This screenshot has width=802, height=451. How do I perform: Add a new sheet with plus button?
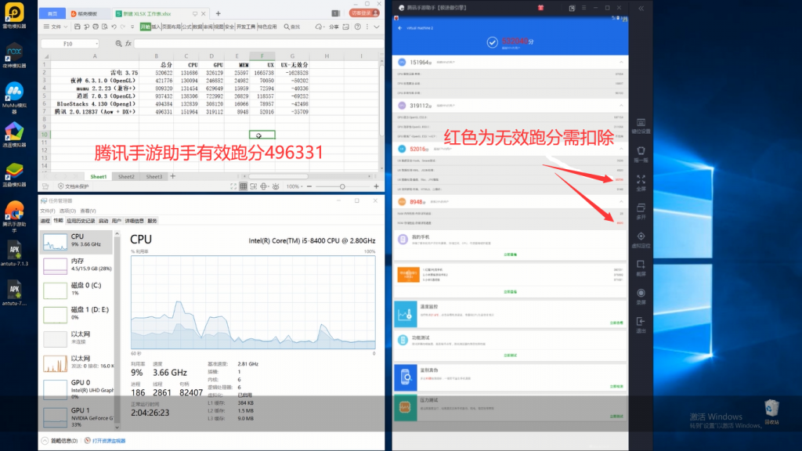pyautogui.click(x=173, y=176)
